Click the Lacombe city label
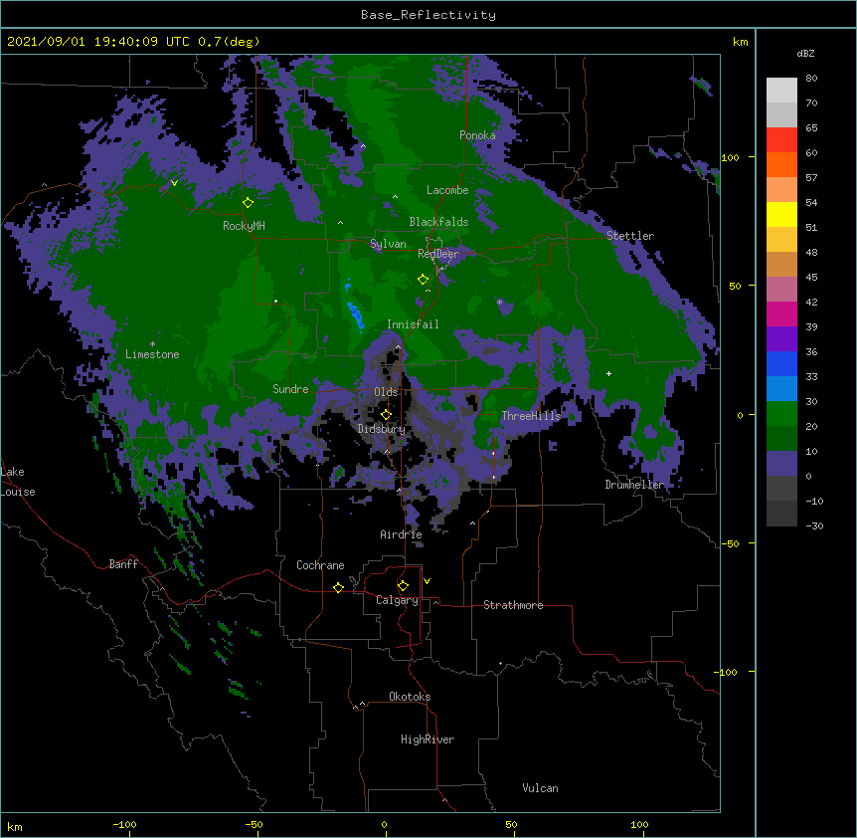Image resolution: width=857 pixels, height=838 pixels. pos(447,190)
